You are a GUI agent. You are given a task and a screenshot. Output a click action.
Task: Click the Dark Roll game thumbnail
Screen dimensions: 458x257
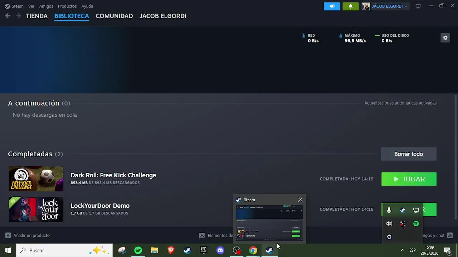coord(35,179)
